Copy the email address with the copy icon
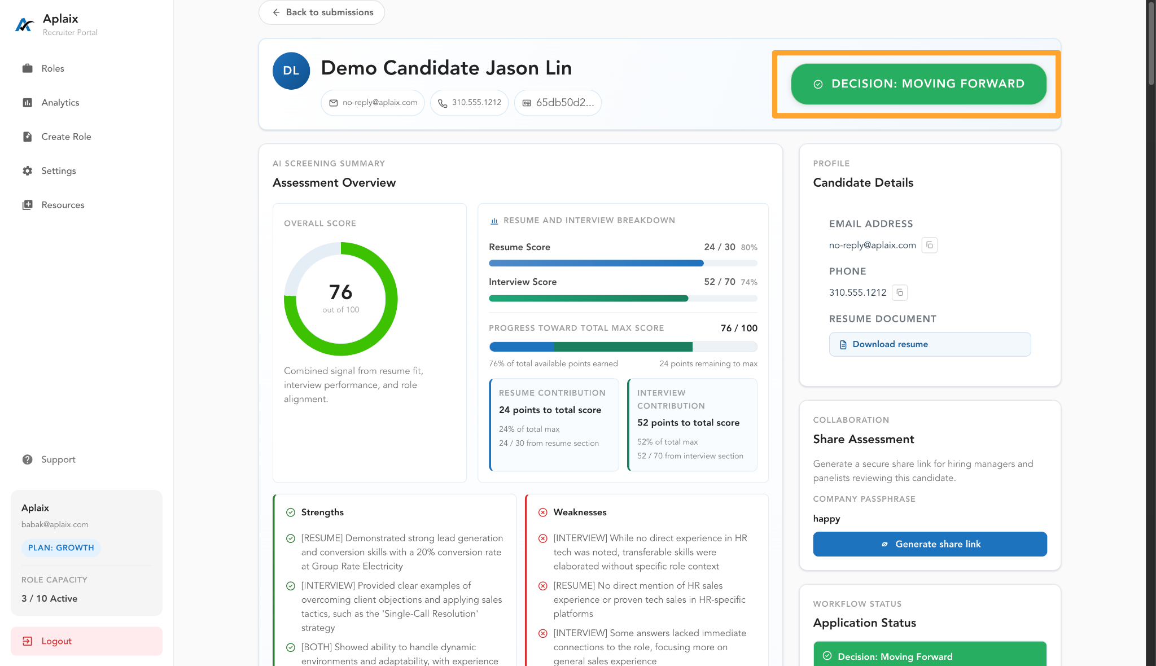Image resolution: width=1156 pixels, height=666 pixels. (x=929, y=245)
